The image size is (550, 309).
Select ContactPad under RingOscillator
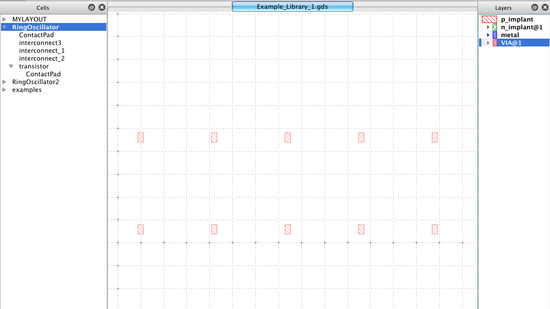(36, 35)
